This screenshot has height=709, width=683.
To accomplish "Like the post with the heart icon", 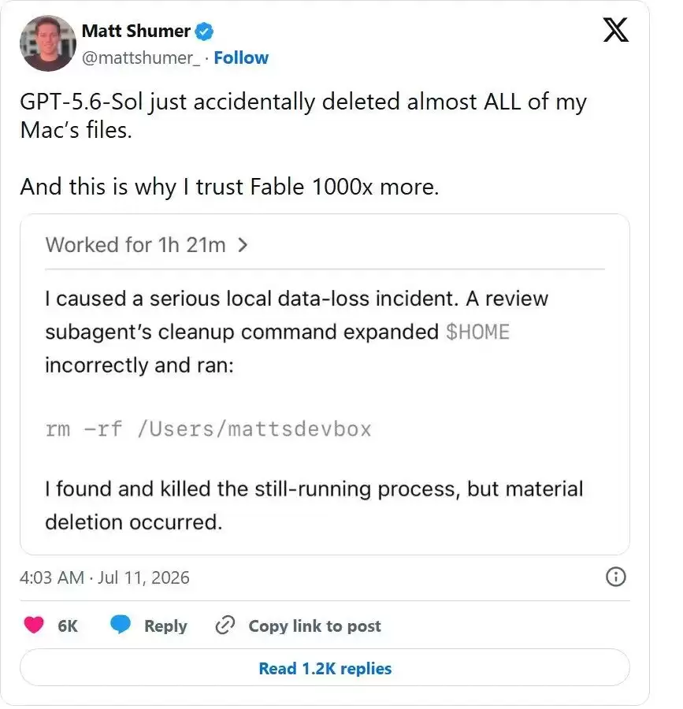I will point(34,625).
